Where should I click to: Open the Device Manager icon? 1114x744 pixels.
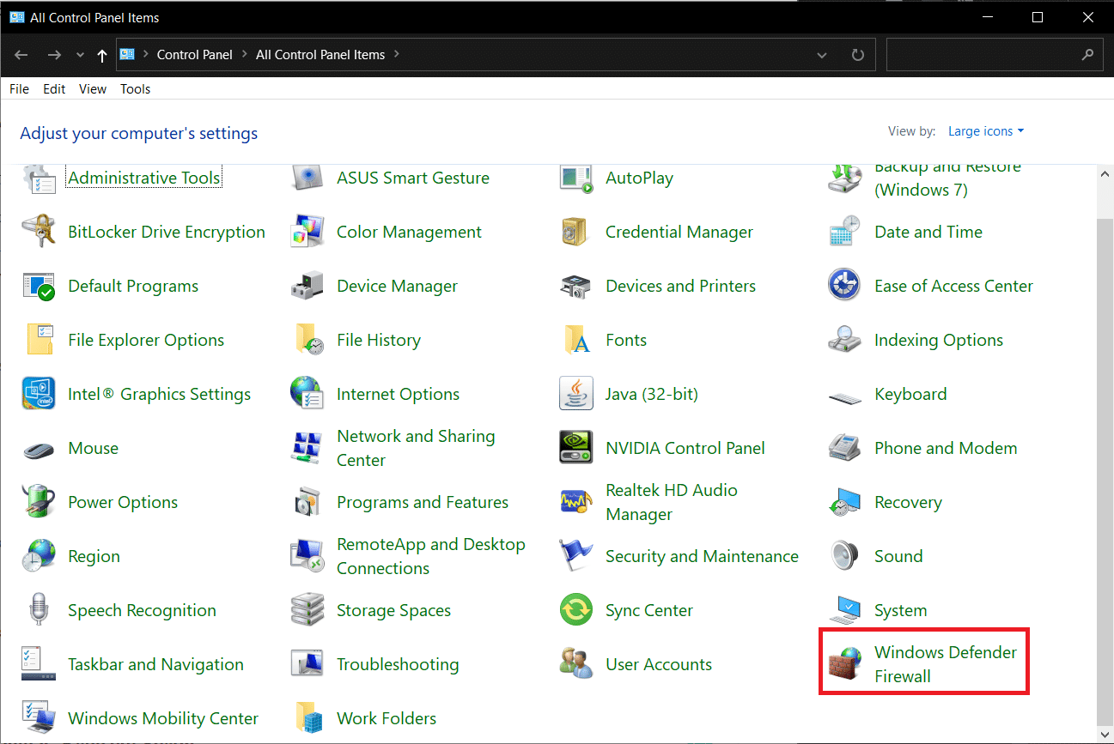click(x=307, y=286)
